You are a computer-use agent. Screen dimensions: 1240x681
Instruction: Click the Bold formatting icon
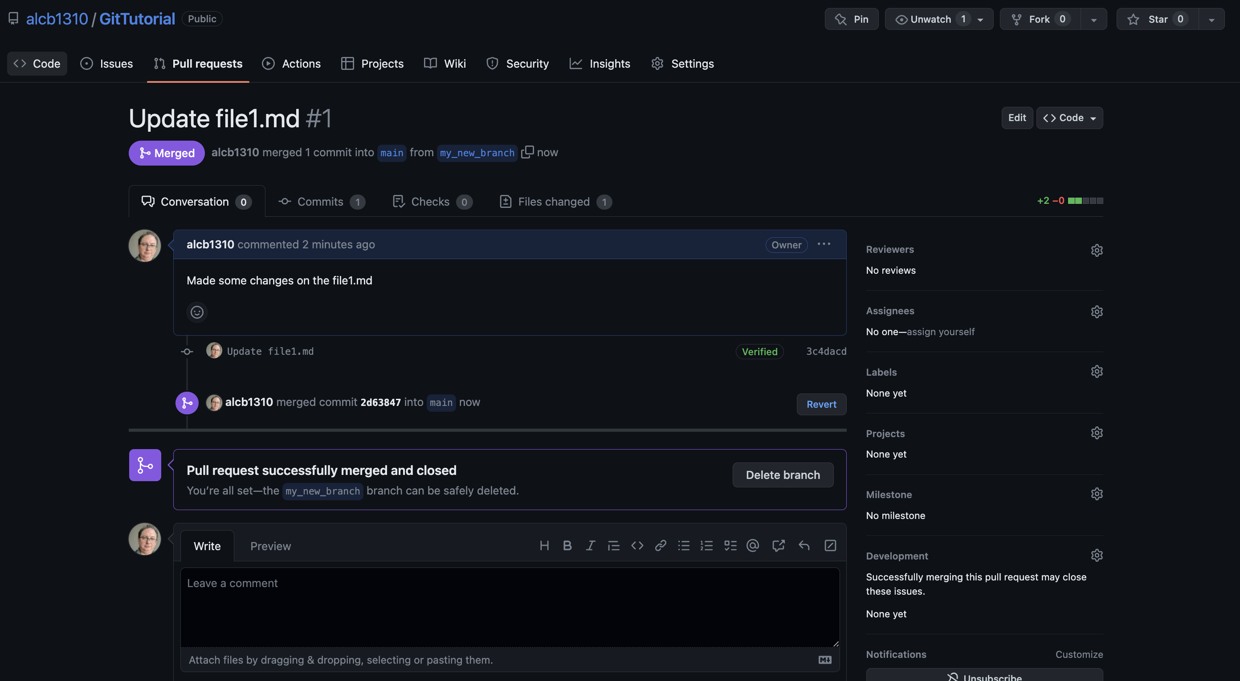[x=567, y=545]
